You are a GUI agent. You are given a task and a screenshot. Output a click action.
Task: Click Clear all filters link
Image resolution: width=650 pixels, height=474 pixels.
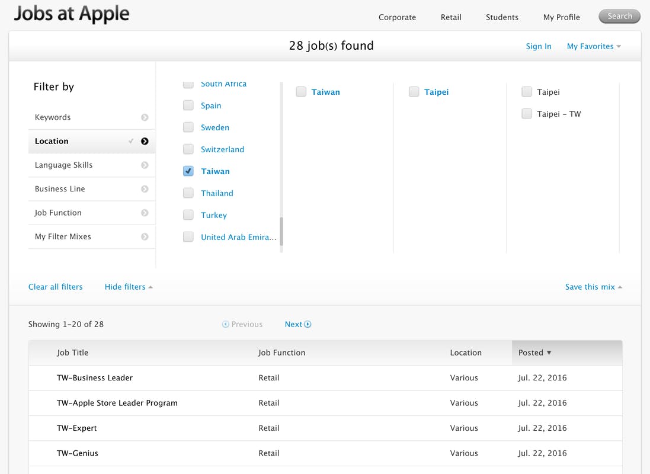point(56,287)
